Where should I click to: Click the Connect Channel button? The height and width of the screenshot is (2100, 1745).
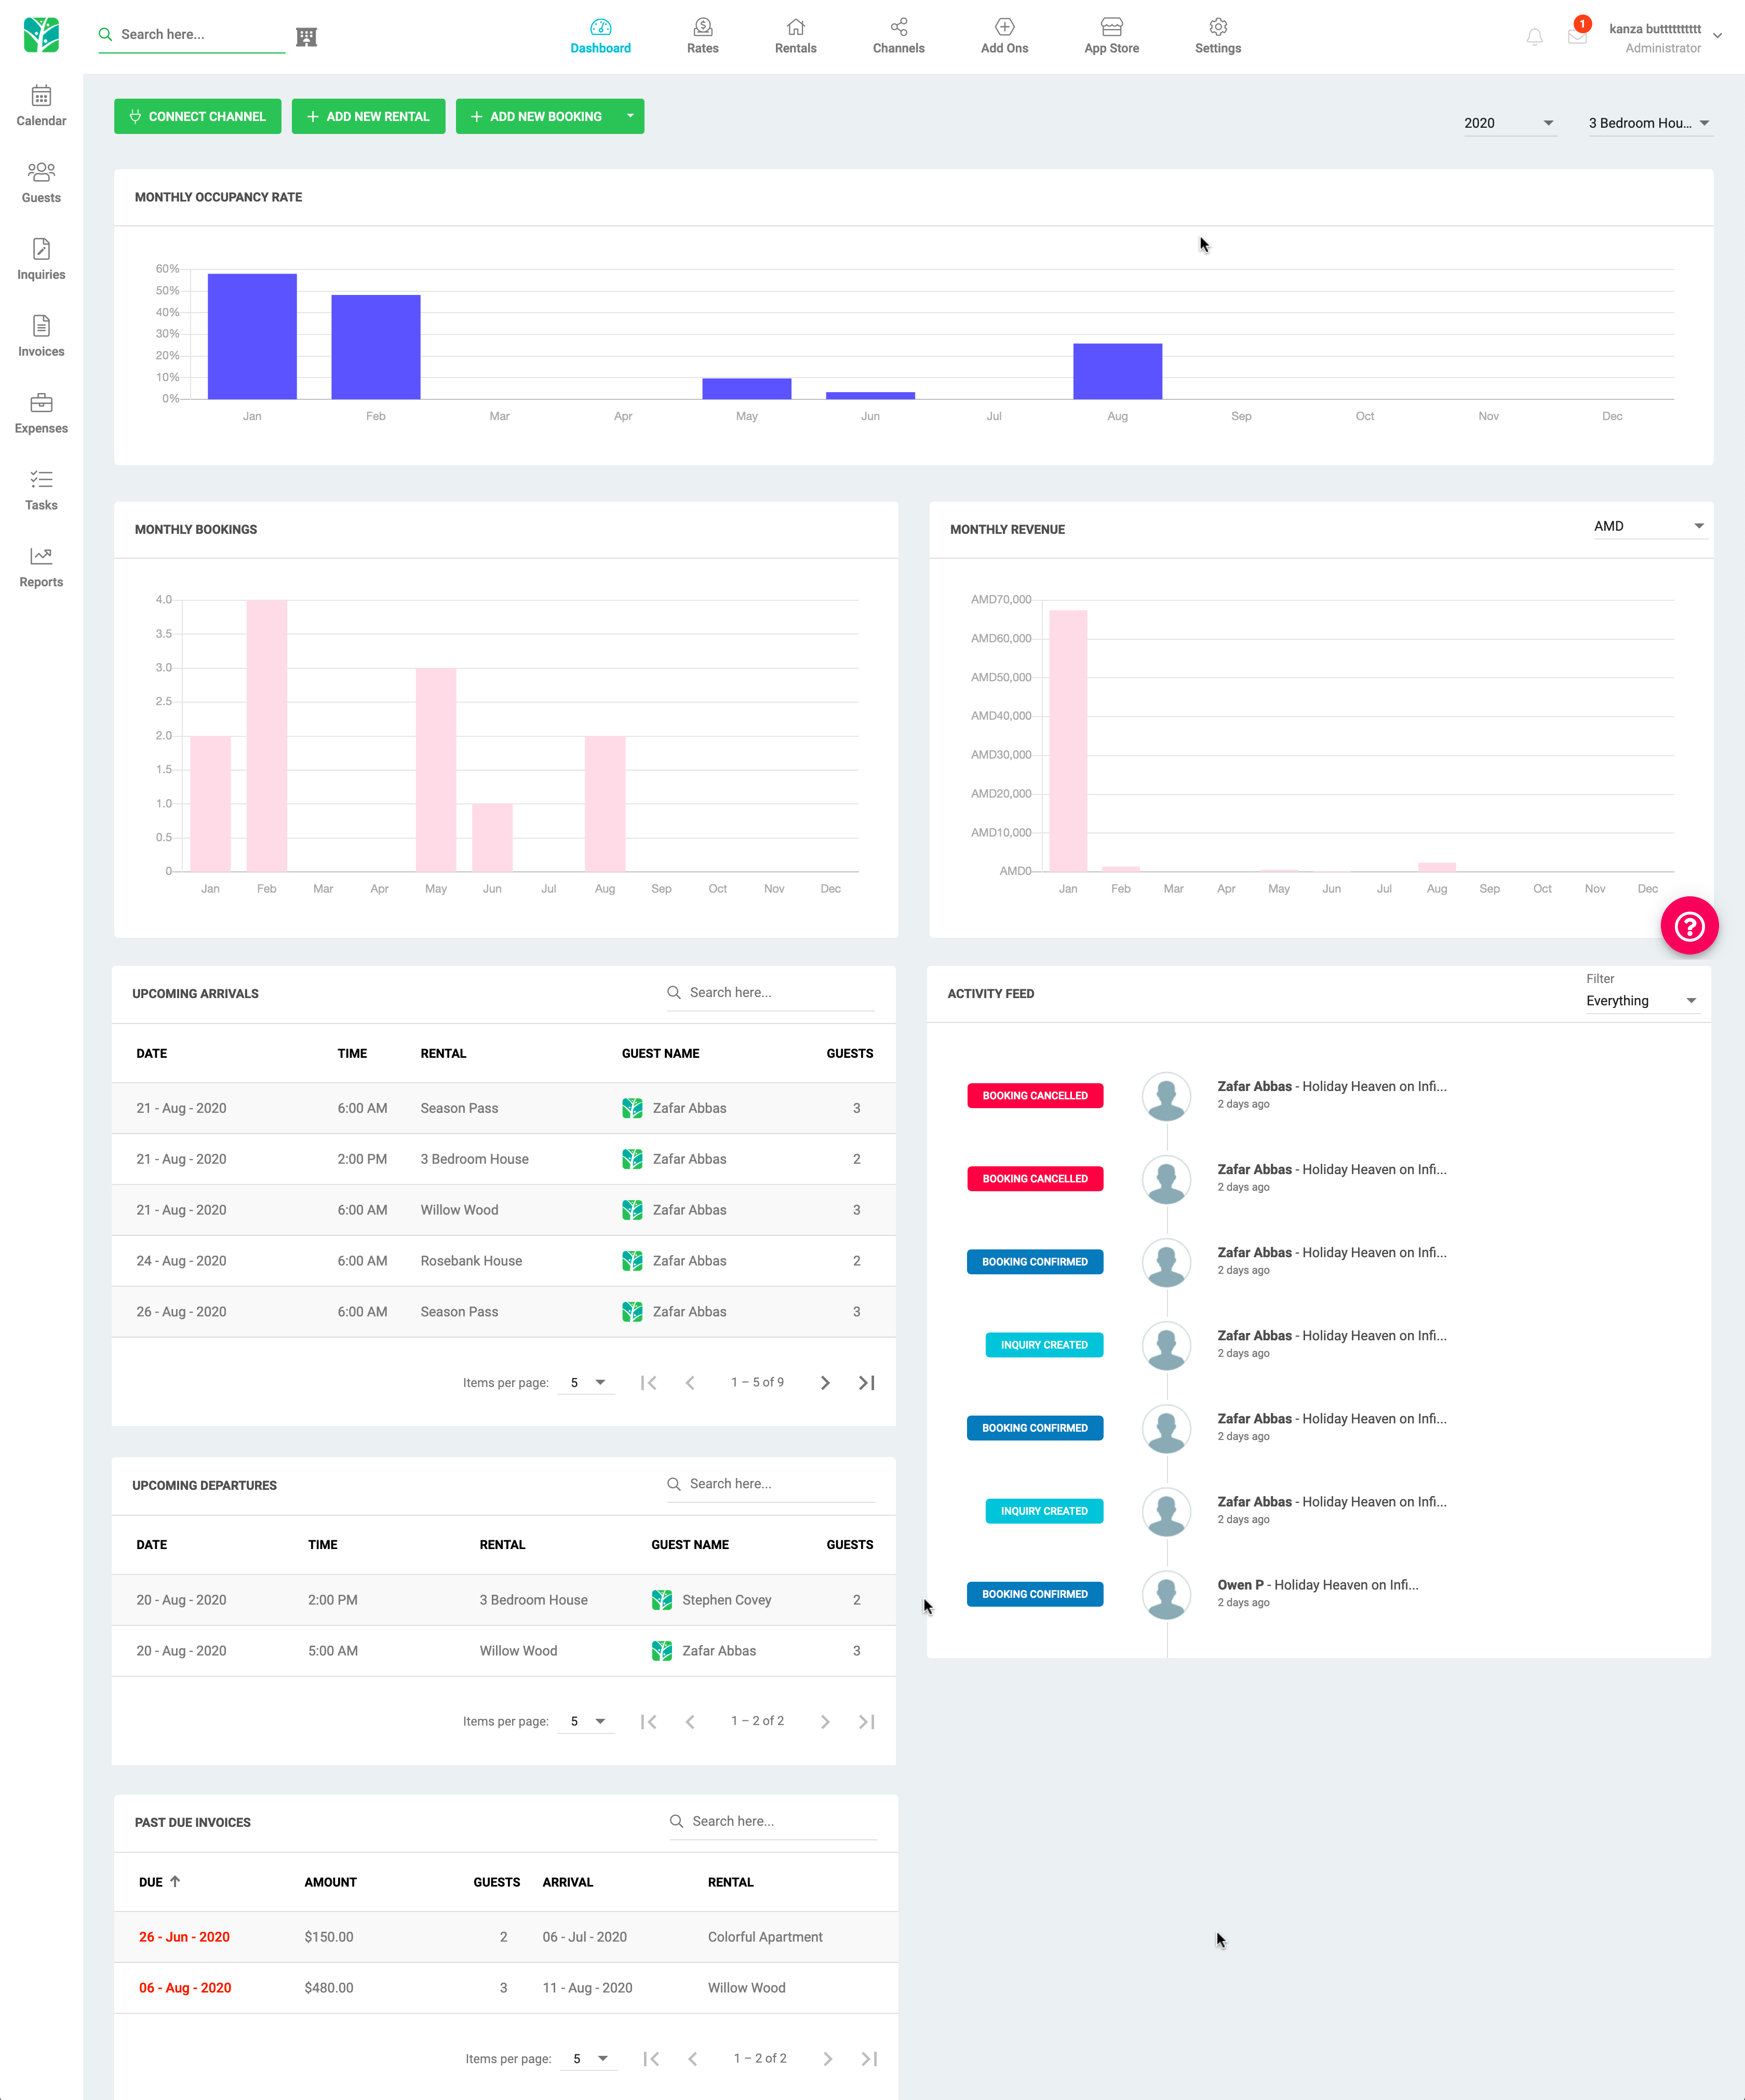[197, 116]
